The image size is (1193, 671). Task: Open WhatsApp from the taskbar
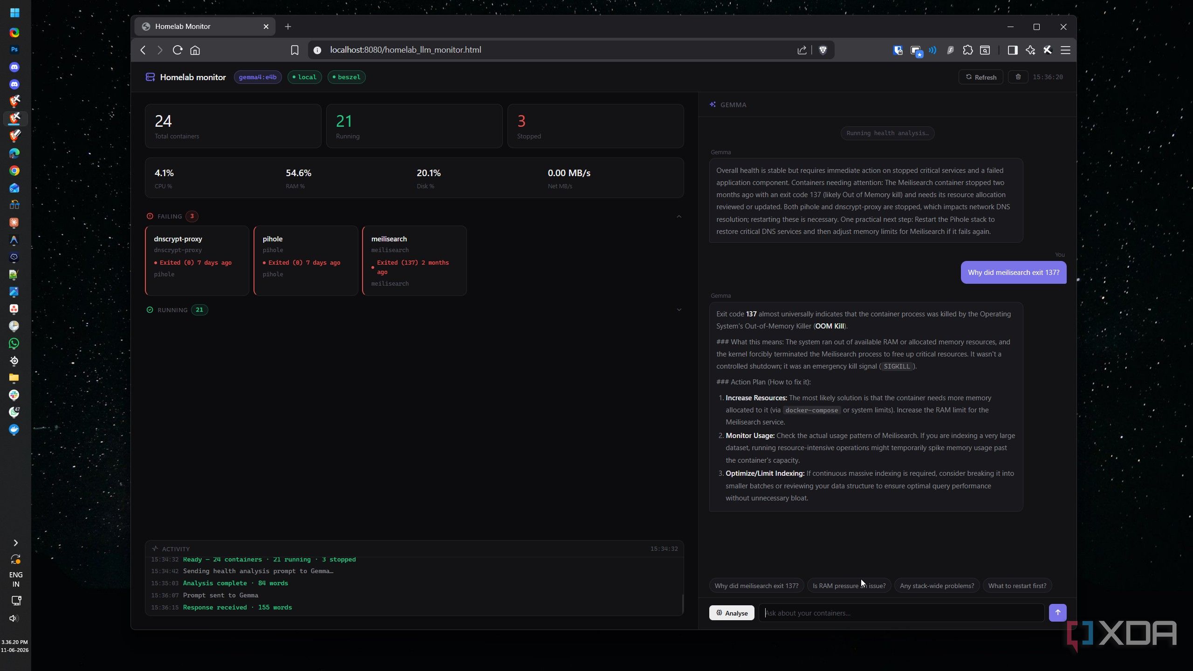click(x=14, y=343)
